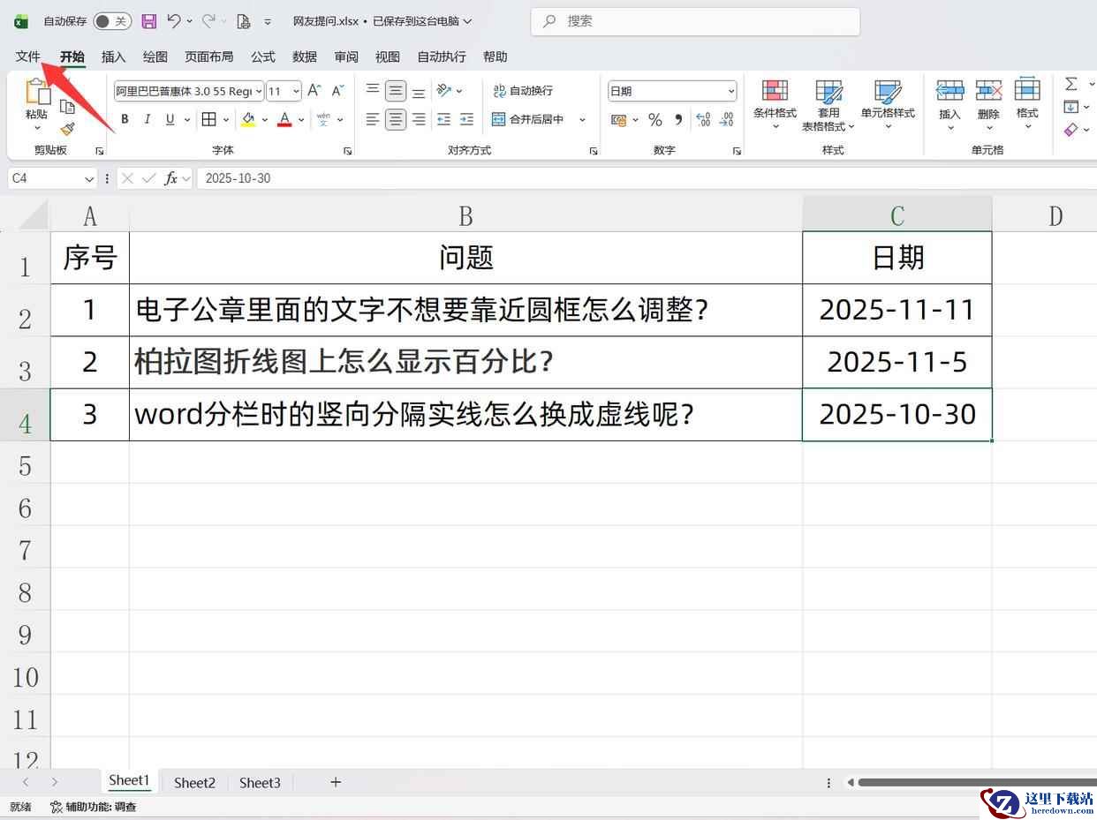Expand the Font group dialog launcher
Image resolution: width=1097 pixels, height=820 pixels.
(347, 151)
